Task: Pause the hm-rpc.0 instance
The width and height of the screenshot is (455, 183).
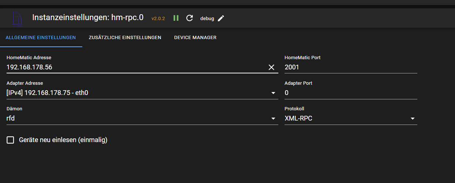Action: 176,18
